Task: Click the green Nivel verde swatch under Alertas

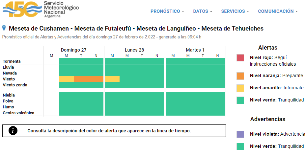Action: pyautogui.click(x=240, y=100)
